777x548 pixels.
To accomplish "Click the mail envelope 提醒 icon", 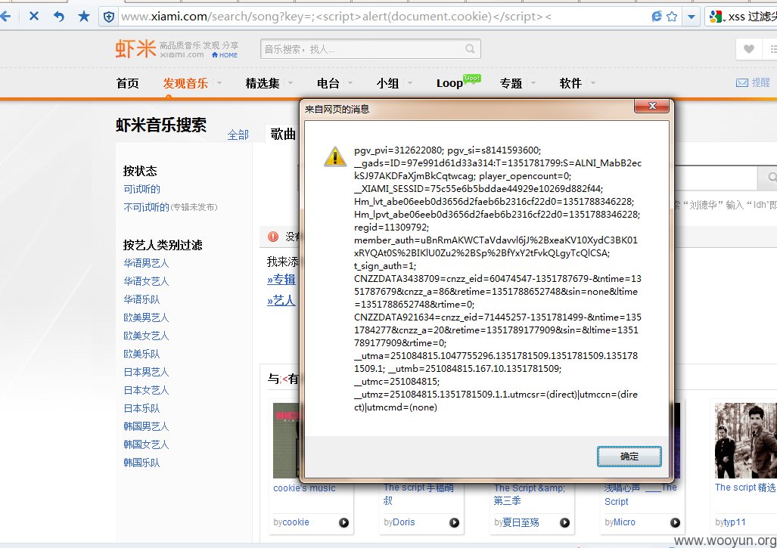I will 741,82.
